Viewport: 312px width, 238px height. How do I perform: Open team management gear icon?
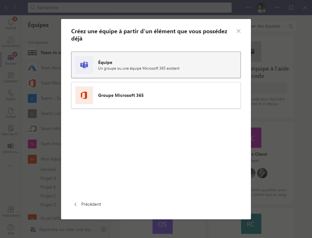tap(103, 229)
